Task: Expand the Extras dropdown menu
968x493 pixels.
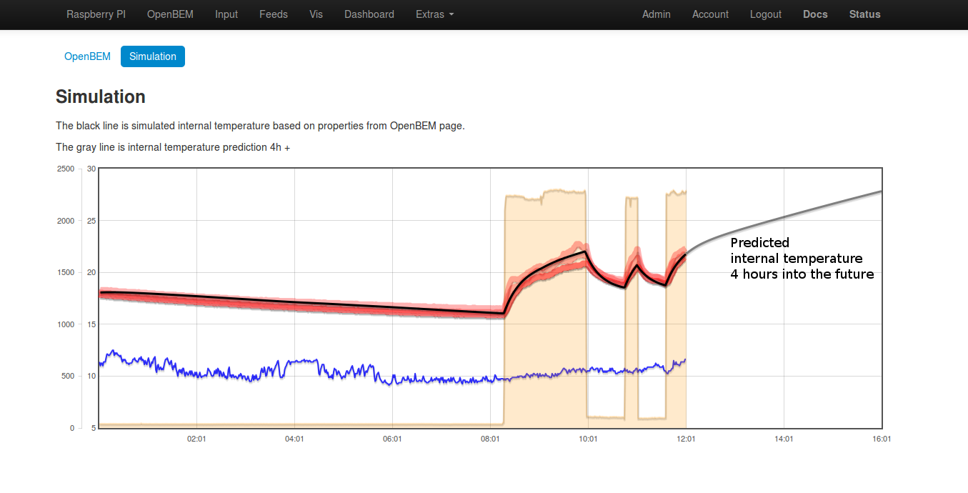Action: pyautogui.click(x=434, y=14)
